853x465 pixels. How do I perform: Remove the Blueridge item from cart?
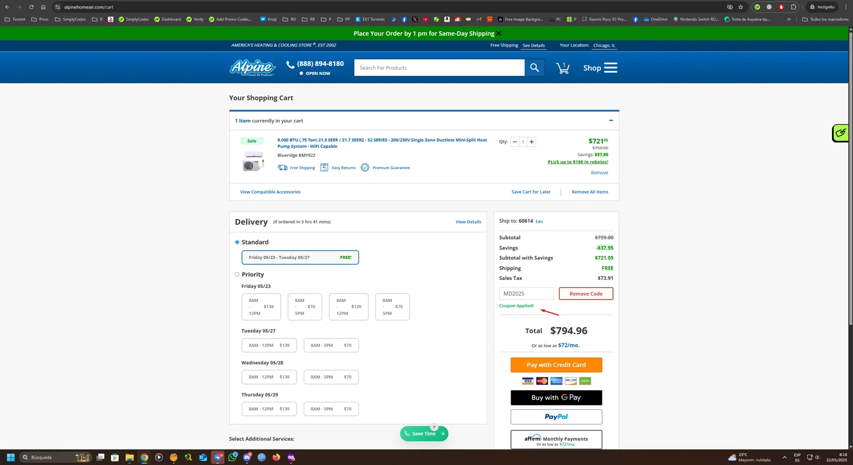[599, 173]
